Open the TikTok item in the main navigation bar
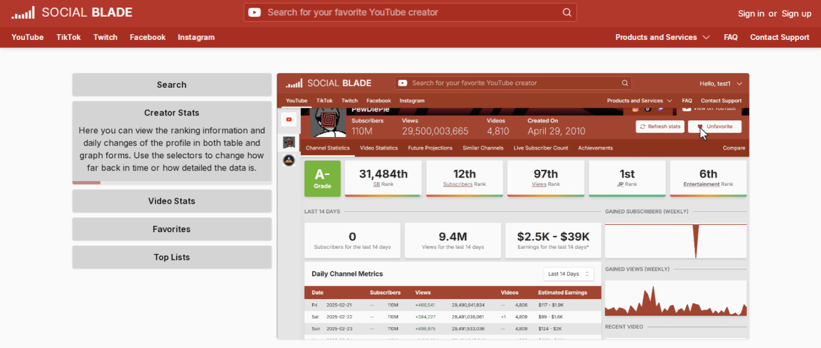The image size is (821, 348). (x=69, y=37)
